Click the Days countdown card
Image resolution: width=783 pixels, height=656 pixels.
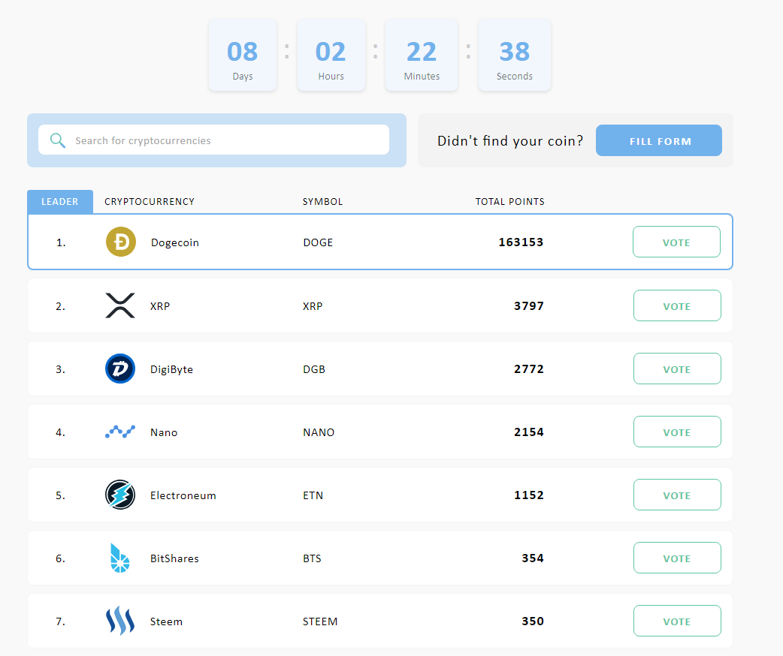243,55
